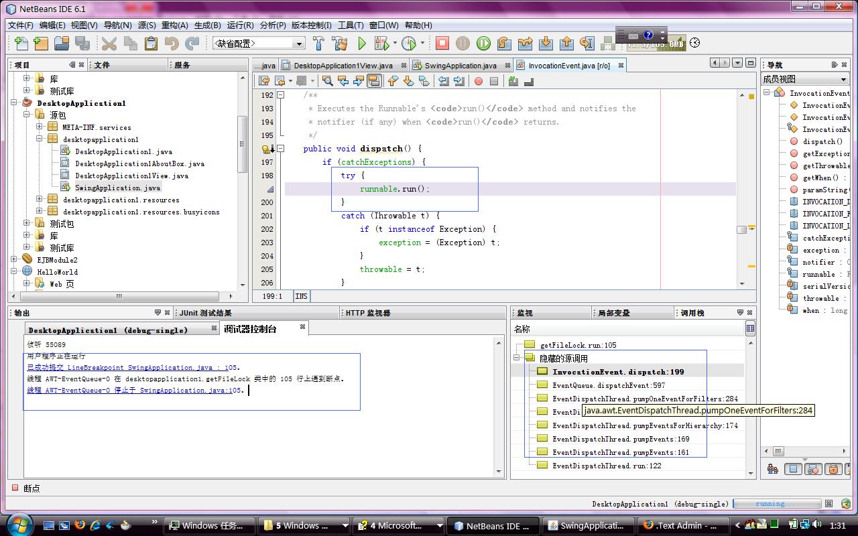
Task: Toggle the lock filter button under the Navigator panel
Action: (833, 469)
